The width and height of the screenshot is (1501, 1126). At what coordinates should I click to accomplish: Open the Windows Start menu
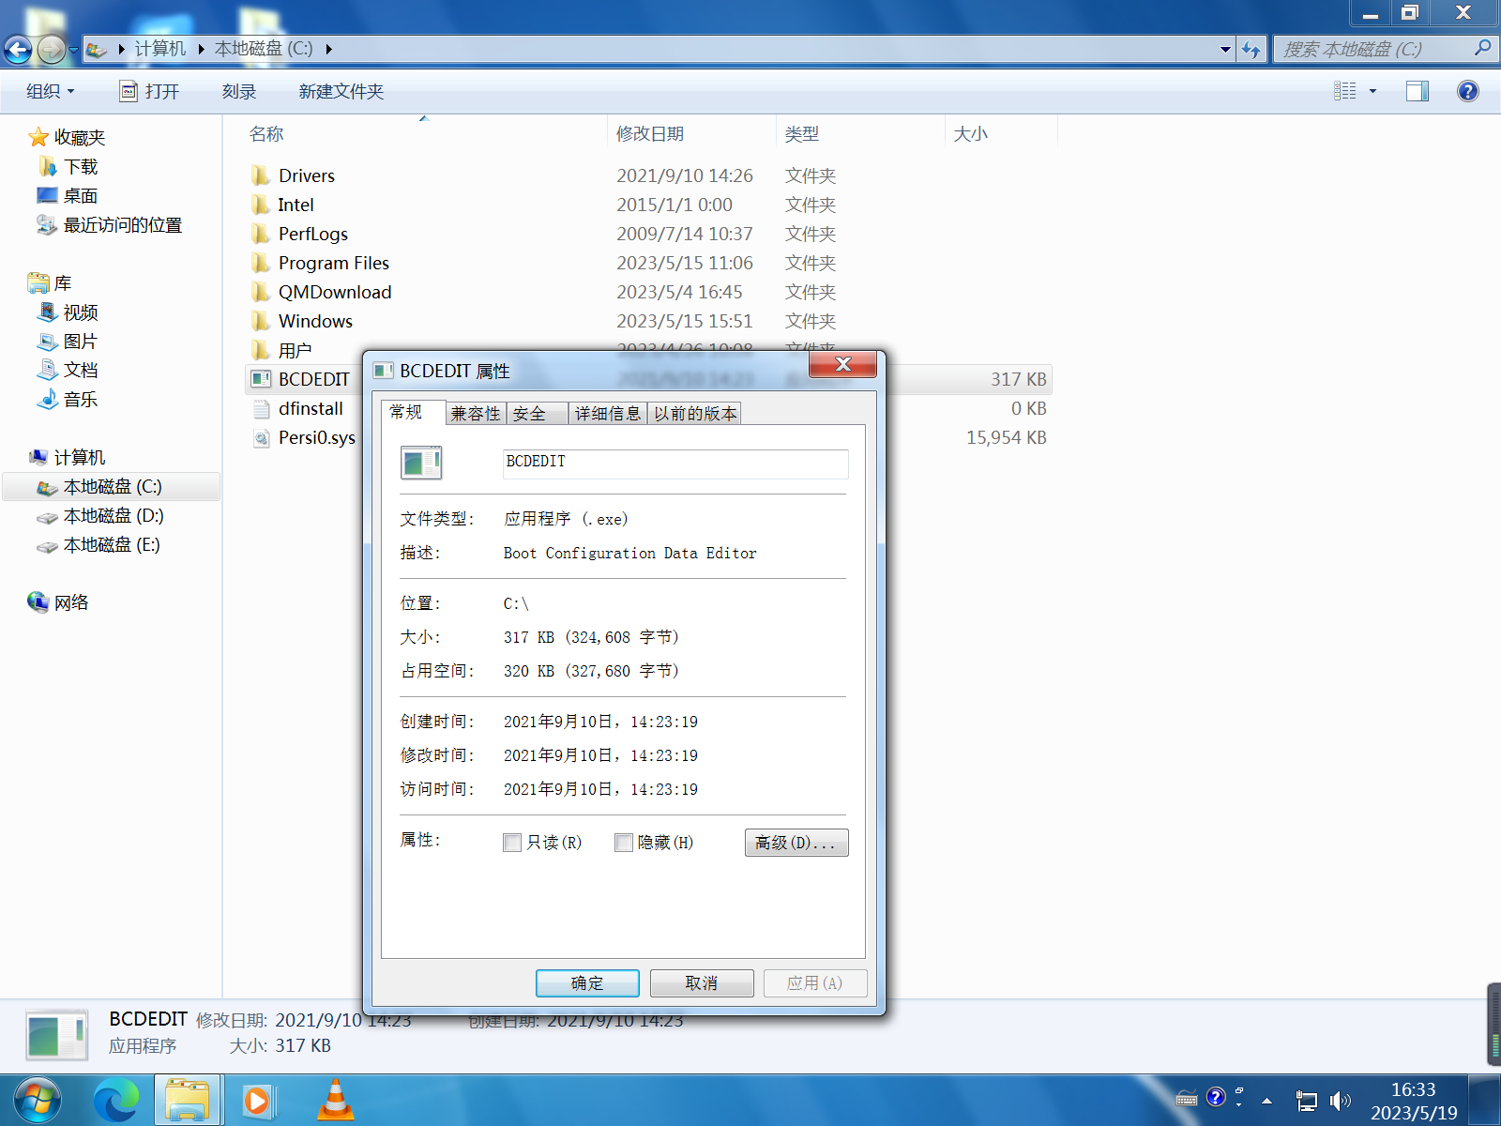pos(38,1100)
